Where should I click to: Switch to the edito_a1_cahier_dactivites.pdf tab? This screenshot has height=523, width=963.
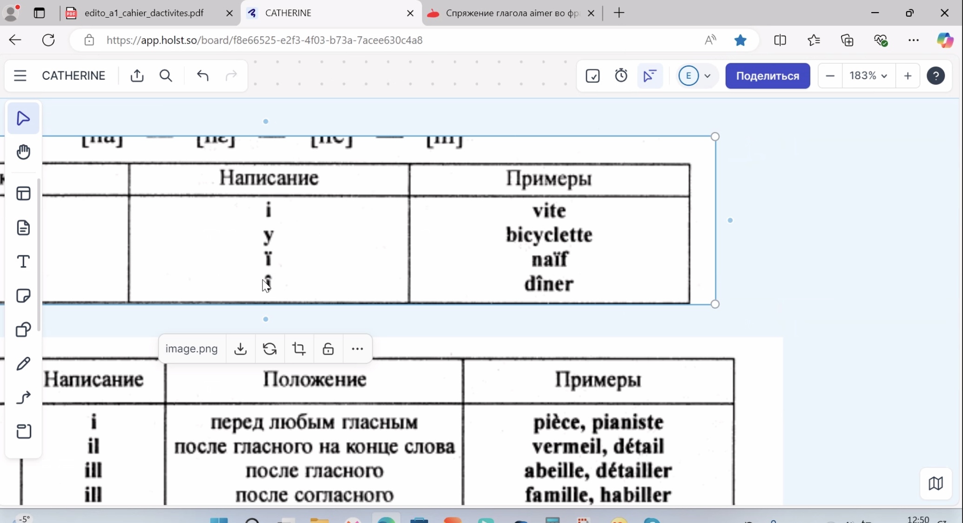point(144,13)
